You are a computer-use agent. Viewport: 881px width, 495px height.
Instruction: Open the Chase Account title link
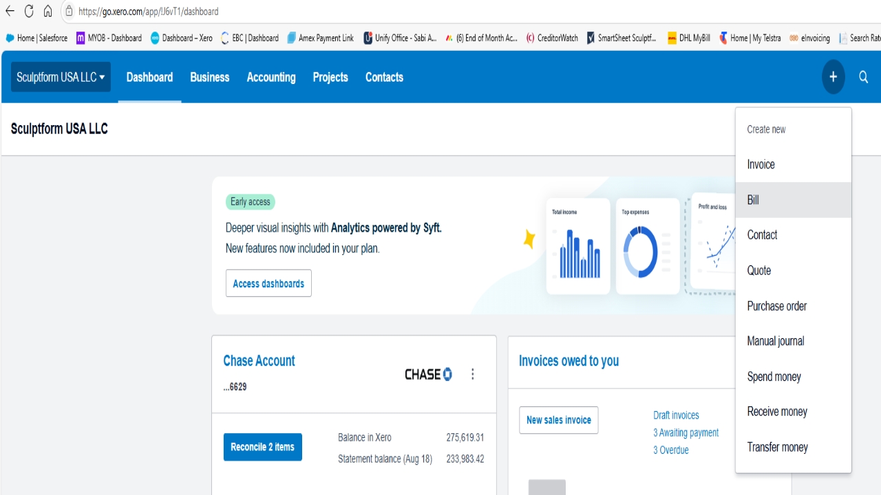coord(259,361)
